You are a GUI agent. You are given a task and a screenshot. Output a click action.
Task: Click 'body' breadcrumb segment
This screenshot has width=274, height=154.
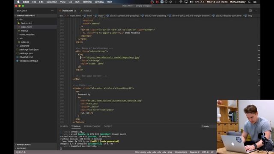101,16
